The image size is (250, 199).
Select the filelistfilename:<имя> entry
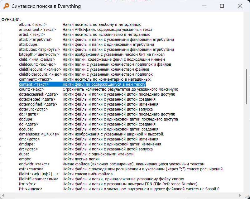(x=39, y=179)
